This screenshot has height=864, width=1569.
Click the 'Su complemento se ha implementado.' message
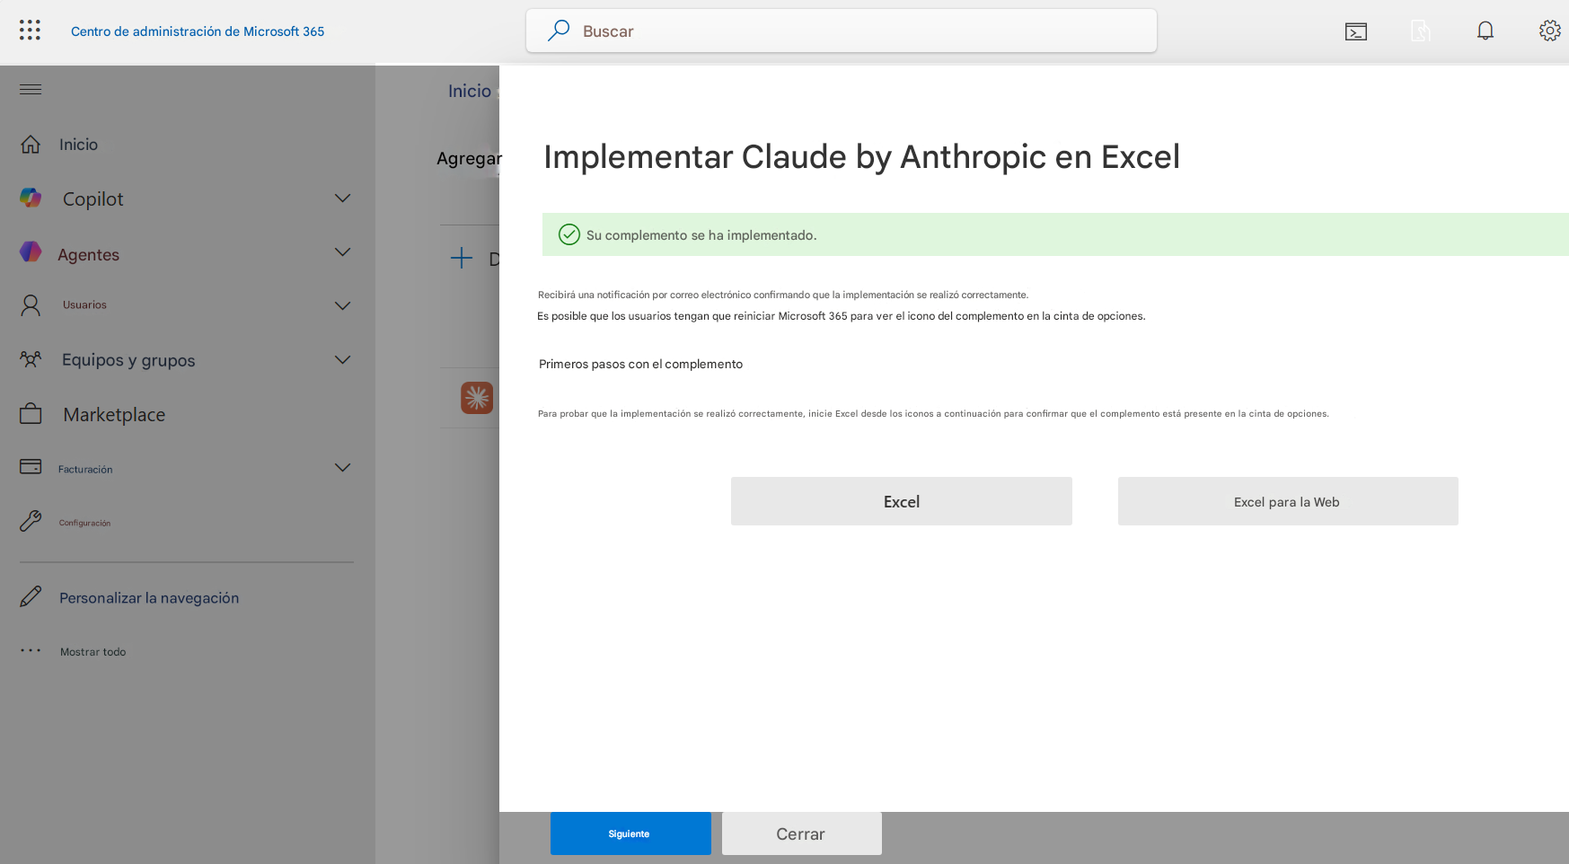coord(701,235)
